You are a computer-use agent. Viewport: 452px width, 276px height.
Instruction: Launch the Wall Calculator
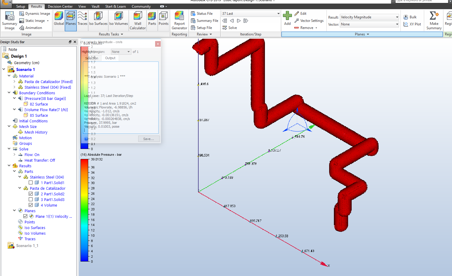point(138,20)
